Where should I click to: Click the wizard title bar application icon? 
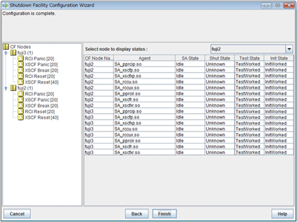click(5, 5)
